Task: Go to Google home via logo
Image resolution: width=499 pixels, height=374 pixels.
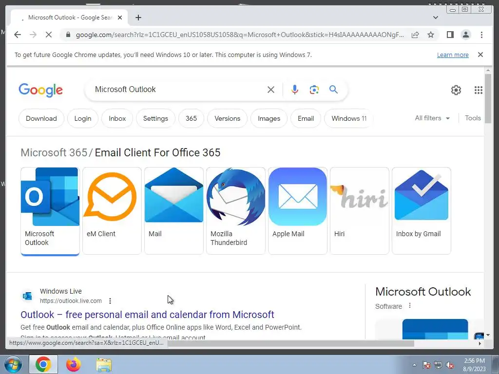Action: (x=41, y=90)
